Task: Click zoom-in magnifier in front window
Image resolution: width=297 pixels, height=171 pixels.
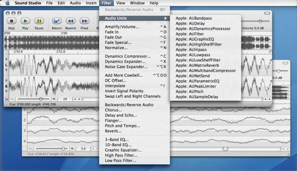Action: point(54,99)
